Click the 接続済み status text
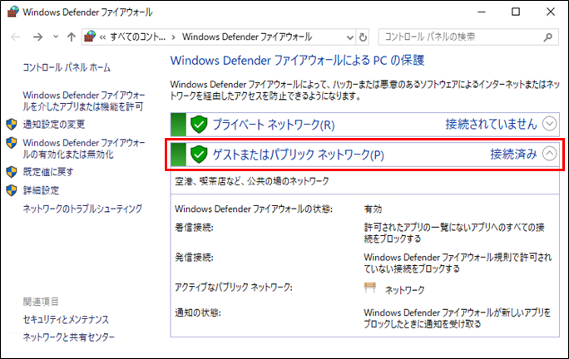This screenshot has height=359, width=569. (x=513, y=154)
